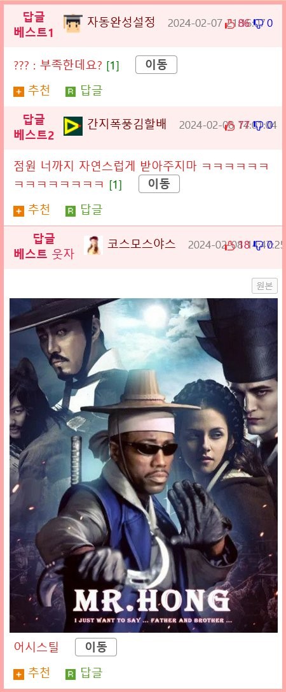Screen dimensions: 286x692
Task: Click thumbs-up icon on 코스모스야스 comment
Action: [230, 246]
